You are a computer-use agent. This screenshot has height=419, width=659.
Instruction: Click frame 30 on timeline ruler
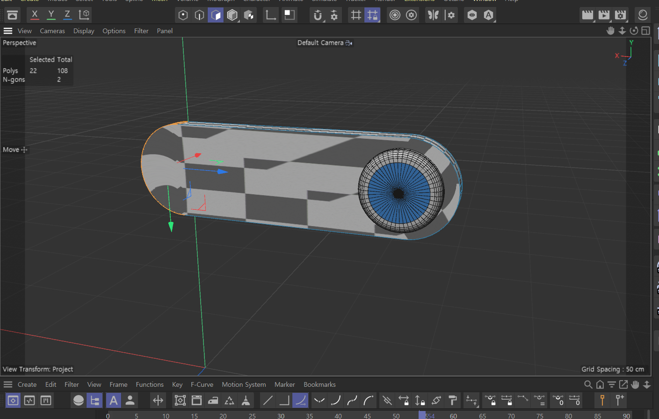pos(281,416)
